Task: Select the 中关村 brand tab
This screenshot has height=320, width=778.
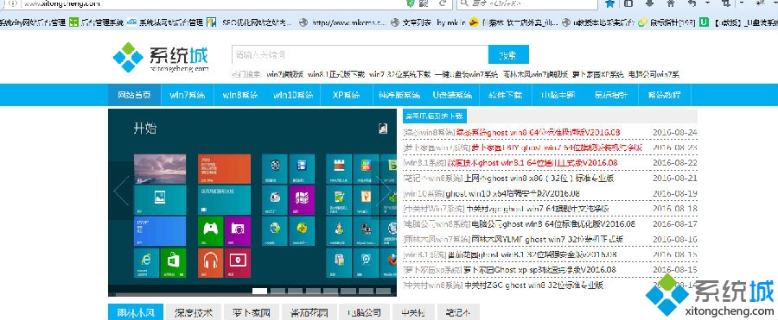Action: pos(413,312)
